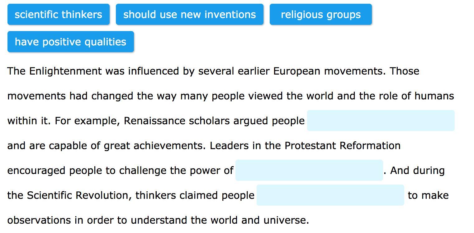Select the 'scientific thinkers' answer chip

tap(59, 14)
